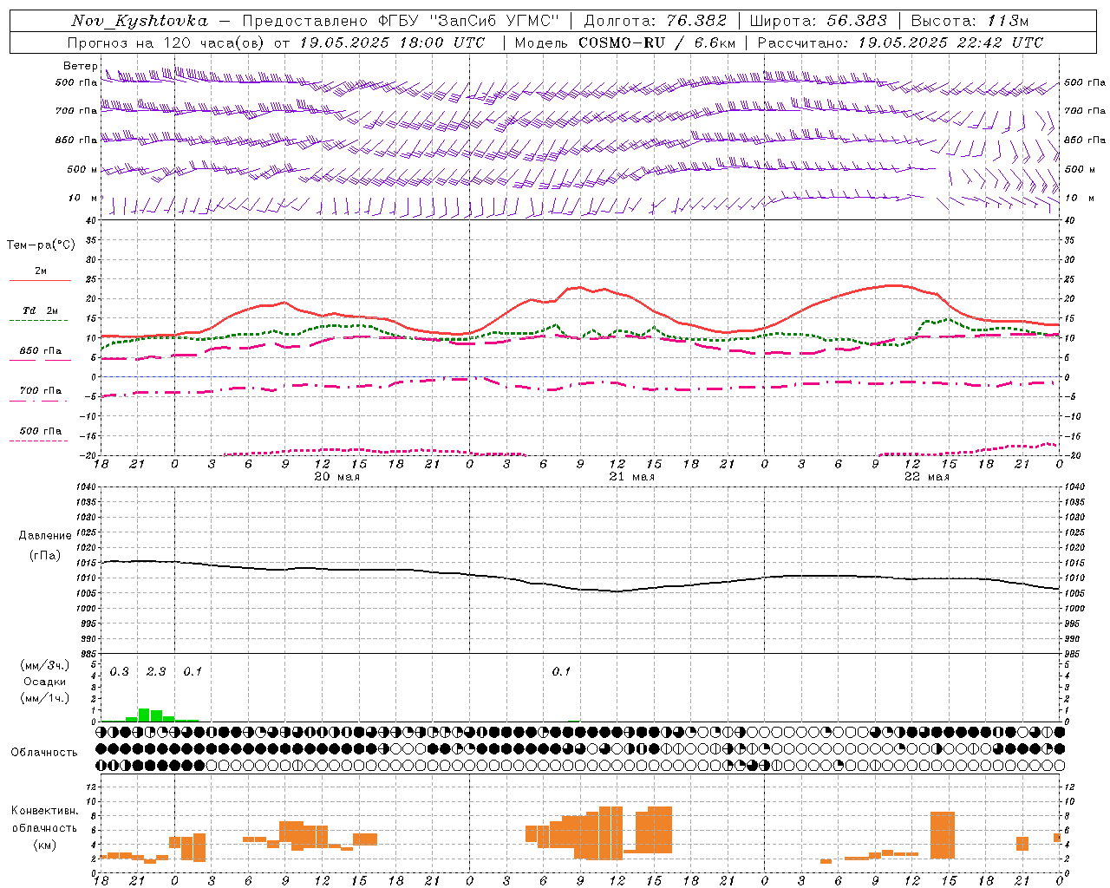Click the "21 мая" date label

click(631, 477)
